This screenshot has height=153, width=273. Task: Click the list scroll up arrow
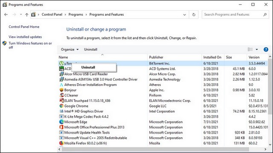click(x=270, y=57)
